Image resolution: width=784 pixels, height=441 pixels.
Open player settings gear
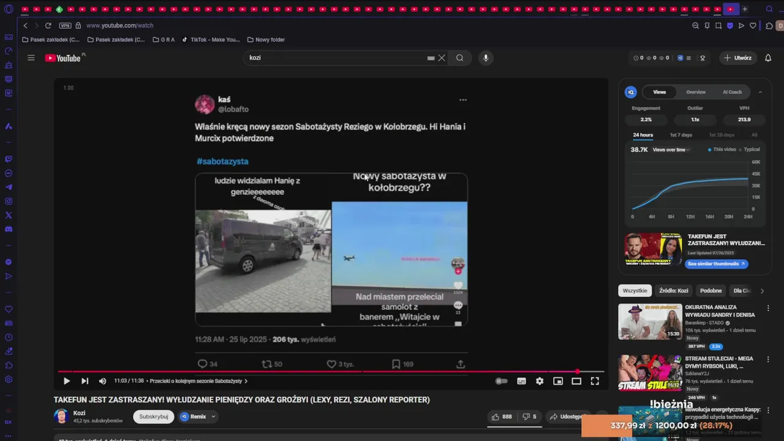click(x=540, y=381)
